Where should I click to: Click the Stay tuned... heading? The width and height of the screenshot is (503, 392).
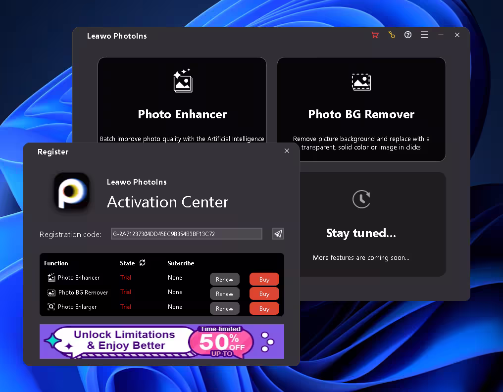[x=361, y=233]
